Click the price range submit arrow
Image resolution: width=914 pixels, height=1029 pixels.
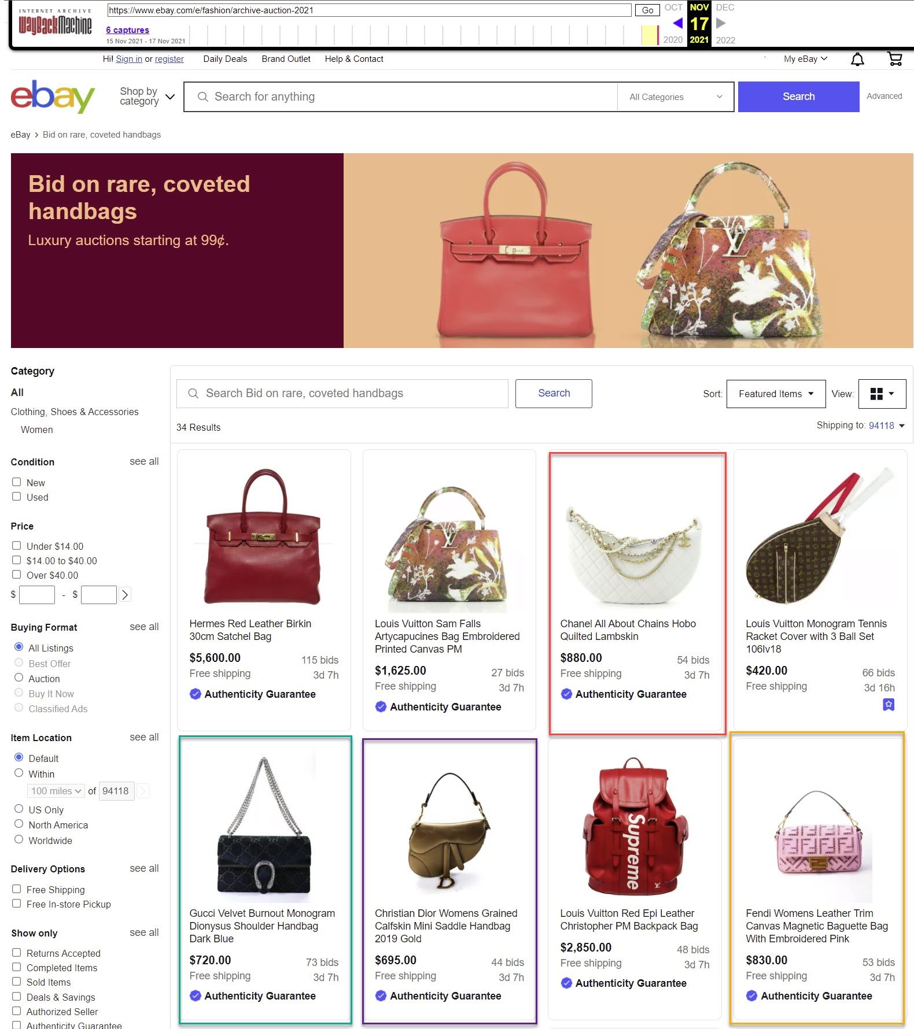coord(125,594)
